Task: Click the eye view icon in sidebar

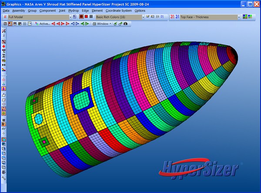Action: 3,172
